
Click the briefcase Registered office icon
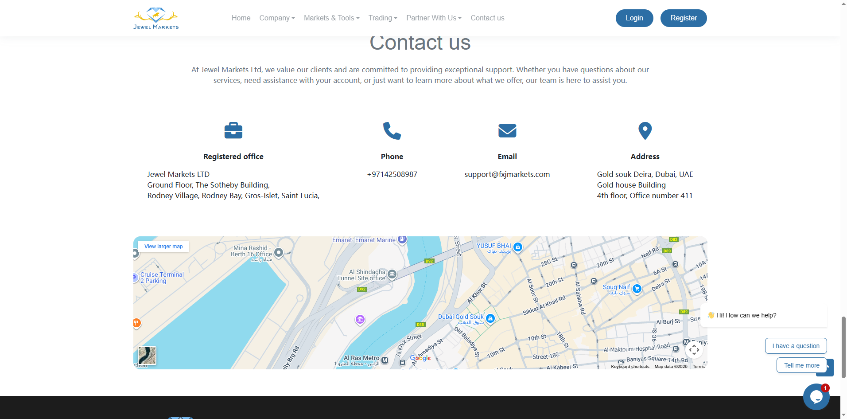(x=233, y=130)
